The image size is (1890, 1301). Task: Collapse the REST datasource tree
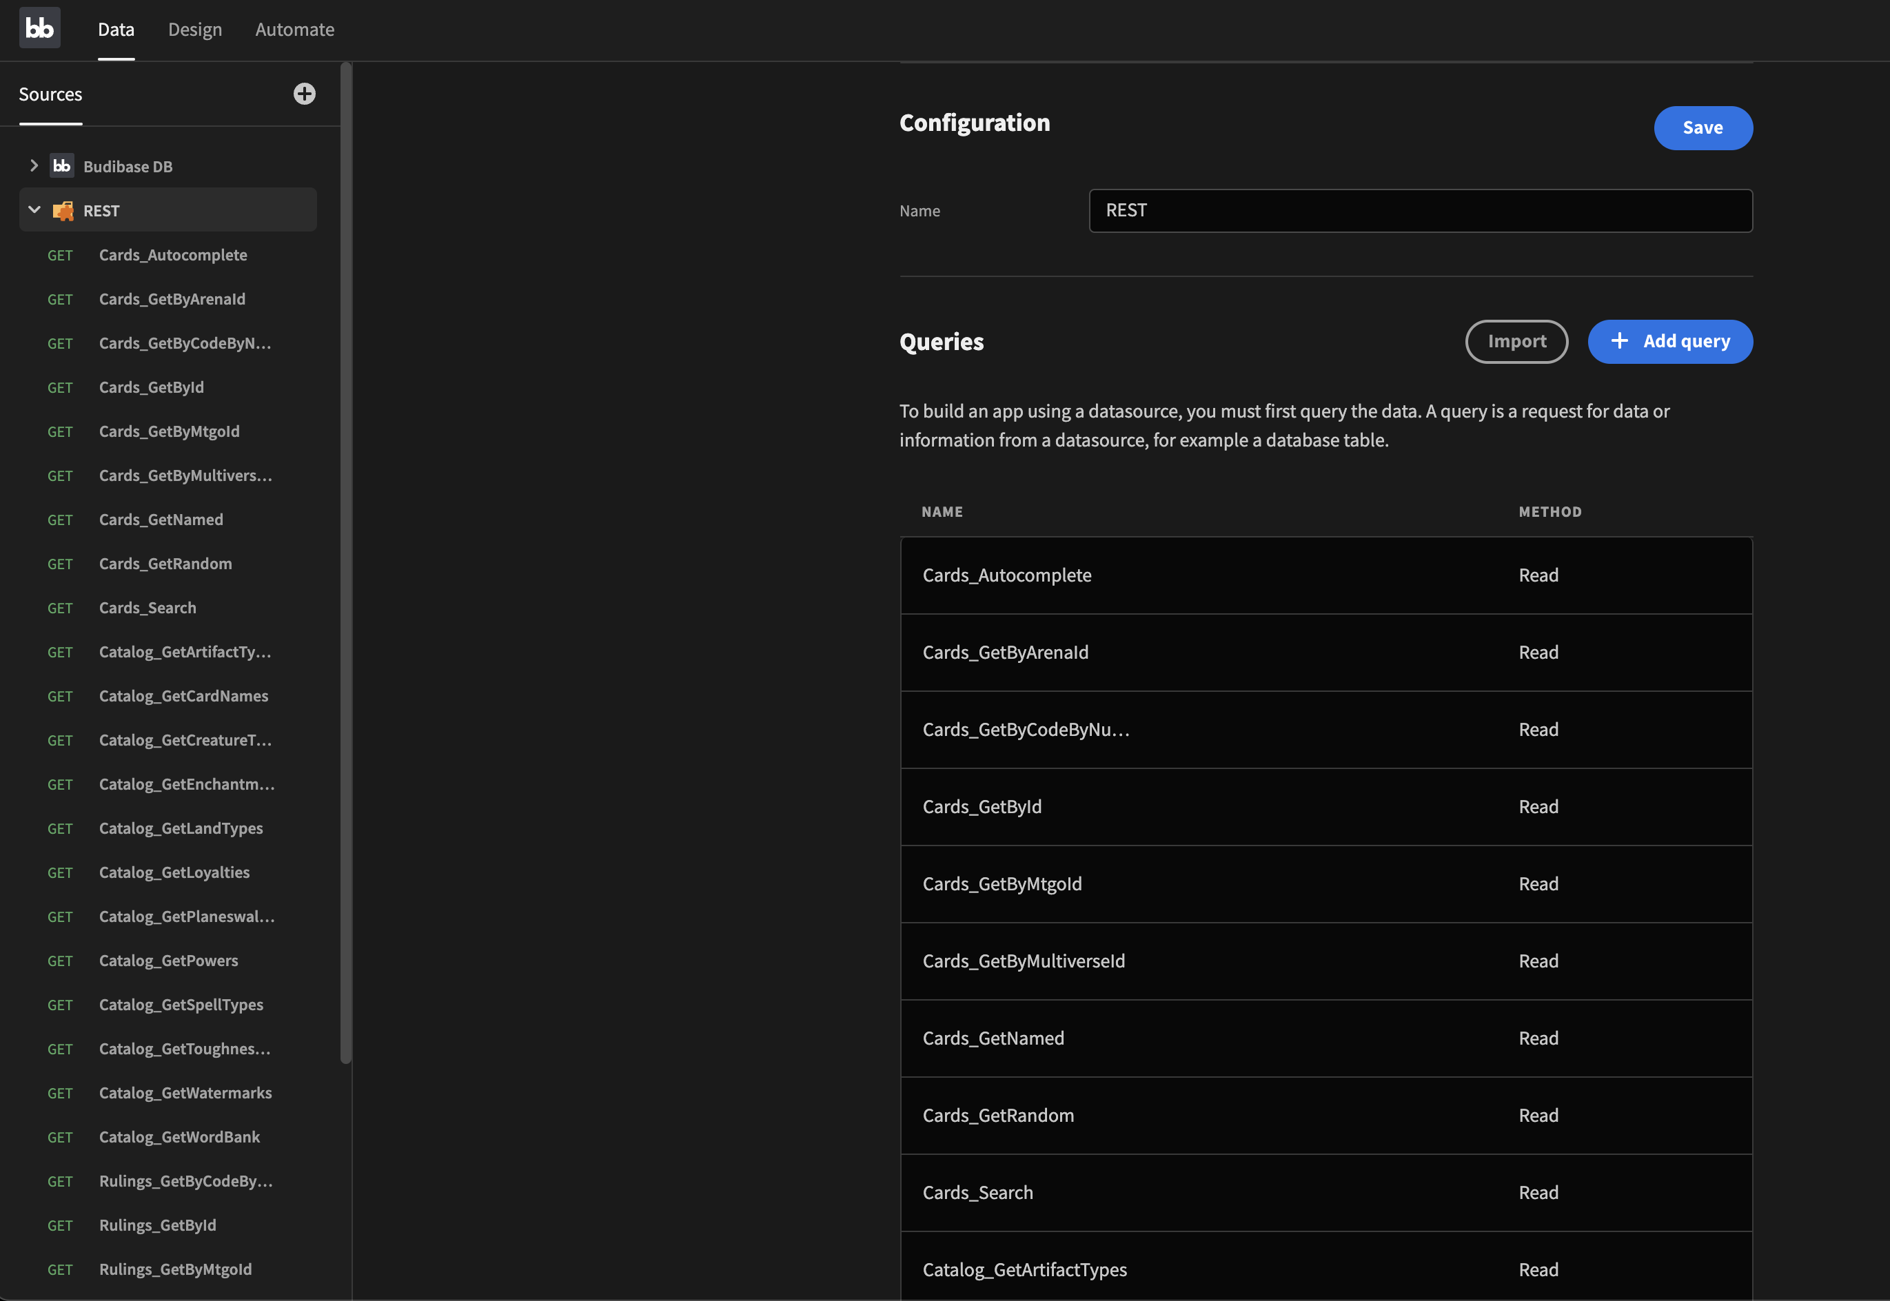click(34, 210)
